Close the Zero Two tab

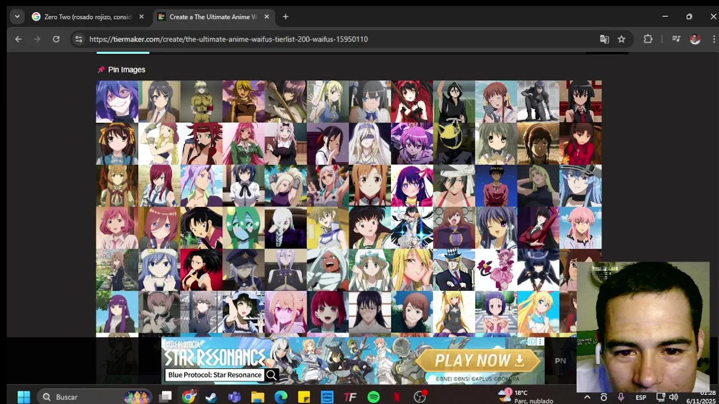coord(141,17)
